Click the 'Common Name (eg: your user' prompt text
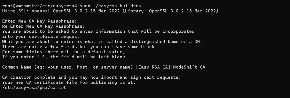Image resolution: width=290 pixels, height=98 pixels. pos(67,67)
